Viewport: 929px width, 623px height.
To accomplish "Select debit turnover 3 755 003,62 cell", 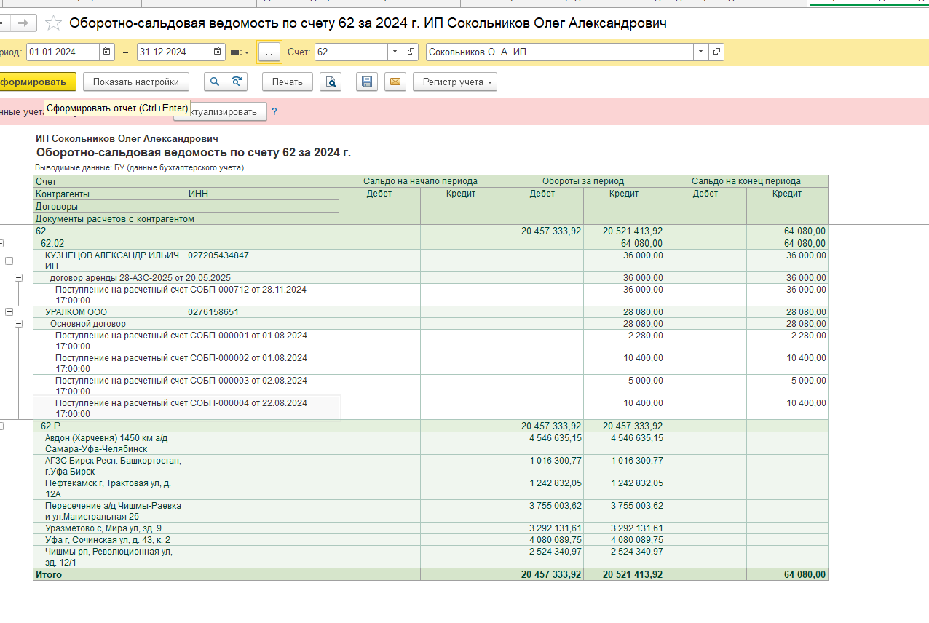I will pyautogui.click(x=542, y=511).
